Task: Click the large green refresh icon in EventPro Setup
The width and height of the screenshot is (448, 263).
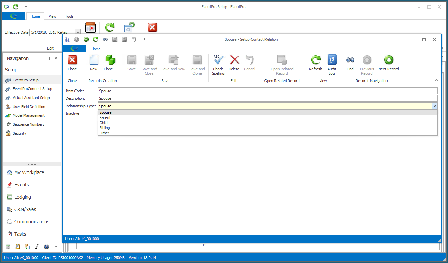Action: (110, 27)
